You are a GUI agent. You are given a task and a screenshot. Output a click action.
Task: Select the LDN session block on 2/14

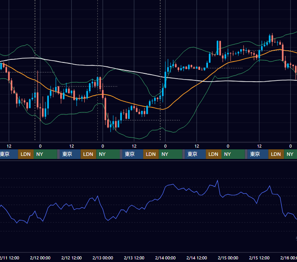point(214,154)
